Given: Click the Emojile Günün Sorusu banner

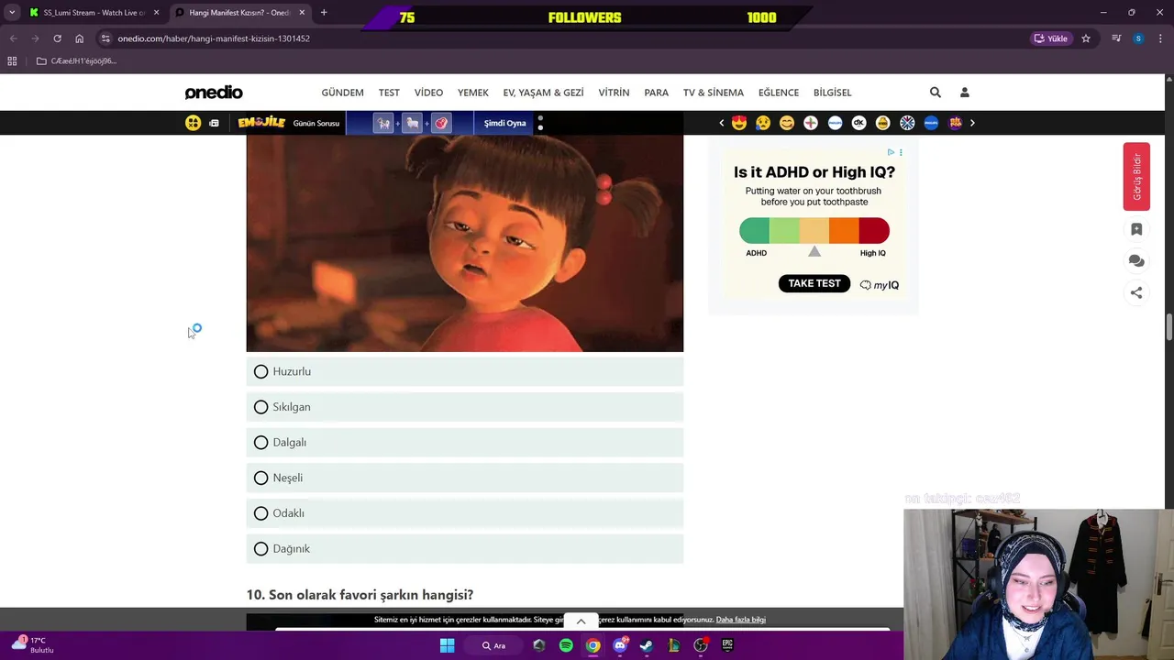Looking at the screenshot, I should [289, 123].
